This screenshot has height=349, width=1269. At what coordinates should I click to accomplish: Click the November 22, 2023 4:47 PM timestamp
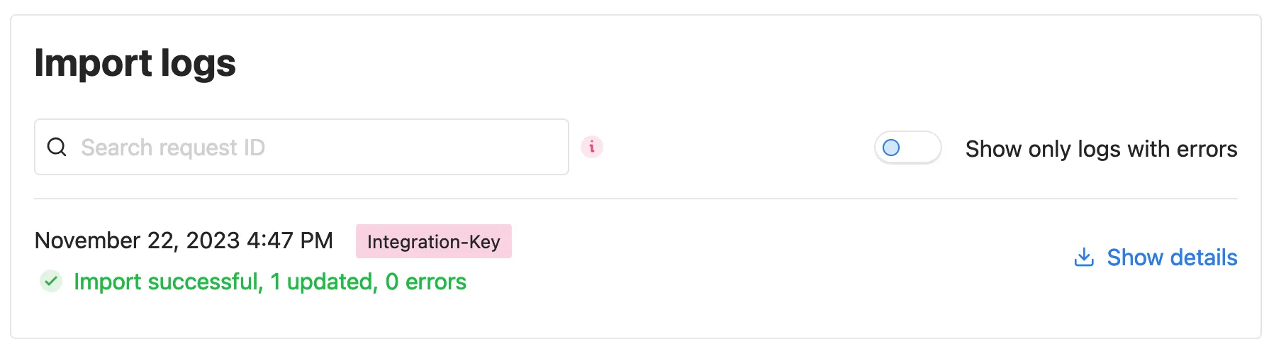[184, 240]
